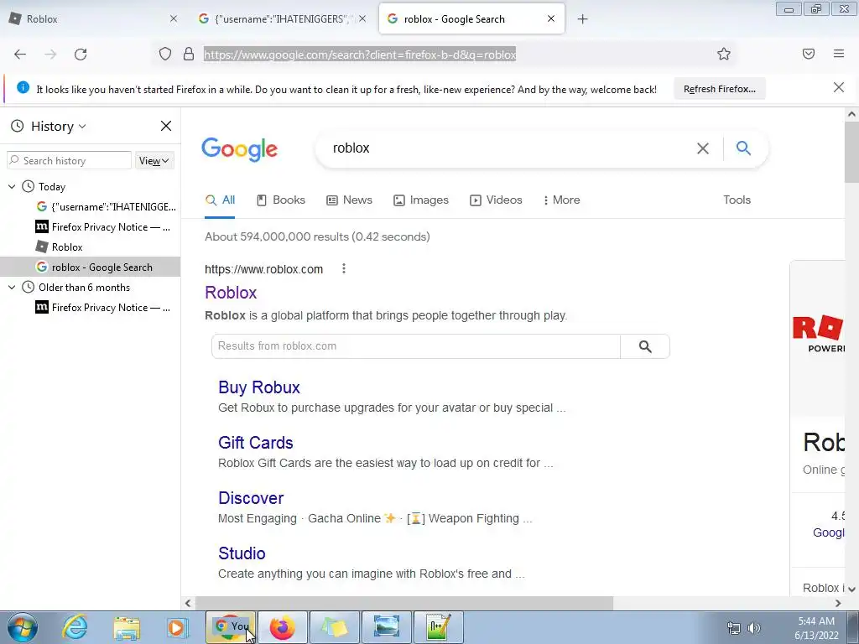
Task: Click the Refresh Firefox button
Action: point(719,89)
